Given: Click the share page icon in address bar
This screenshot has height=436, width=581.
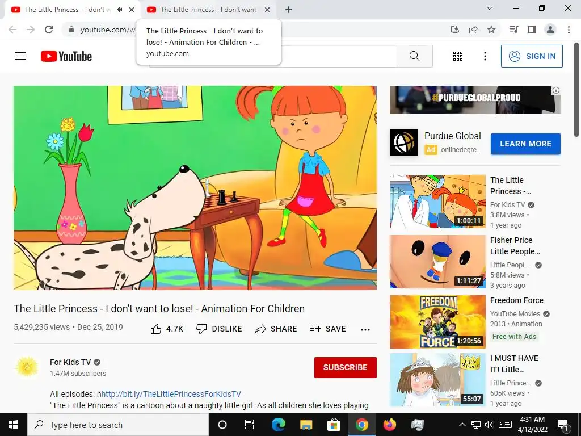Looking at the screenshot, I should [473, 30].
